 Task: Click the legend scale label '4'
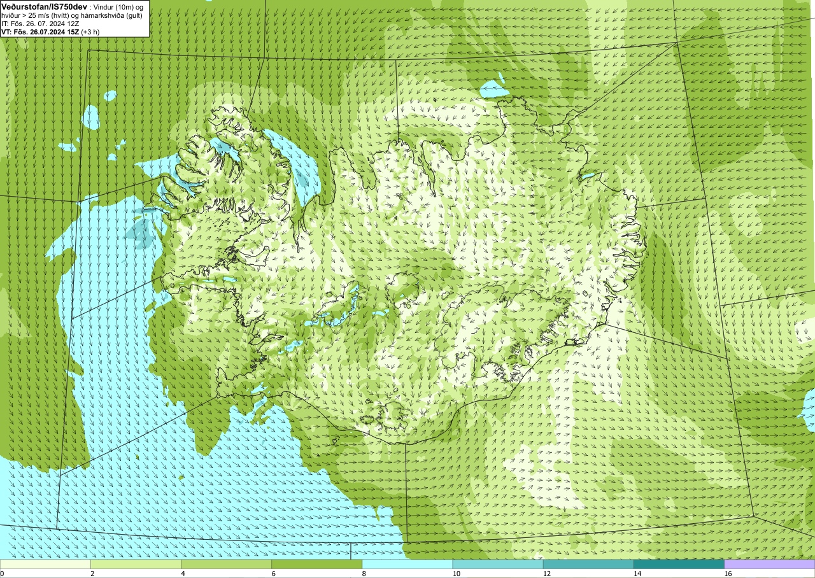(183, 574)
